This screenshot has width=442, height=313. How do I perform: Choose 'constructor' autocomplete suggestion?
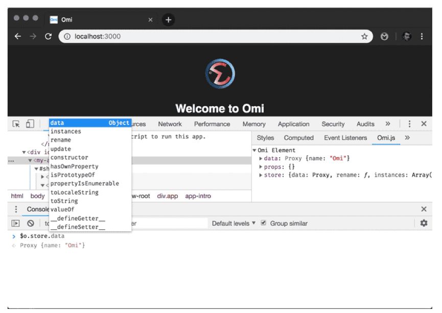click(x=90, y=157)
